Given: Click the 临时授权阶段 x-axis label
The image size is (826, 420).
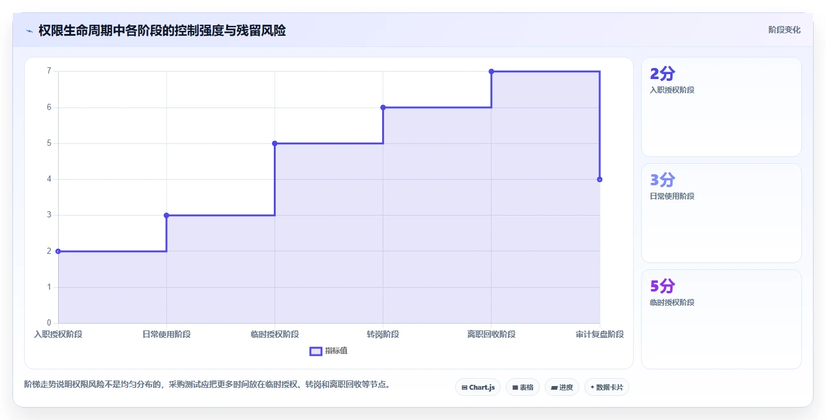Looking at the screenshot, I should pos(275,334).
